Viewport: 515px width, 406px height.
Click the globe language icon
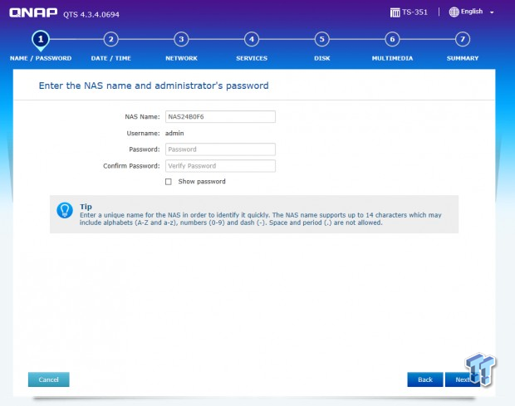click(454, 12)
